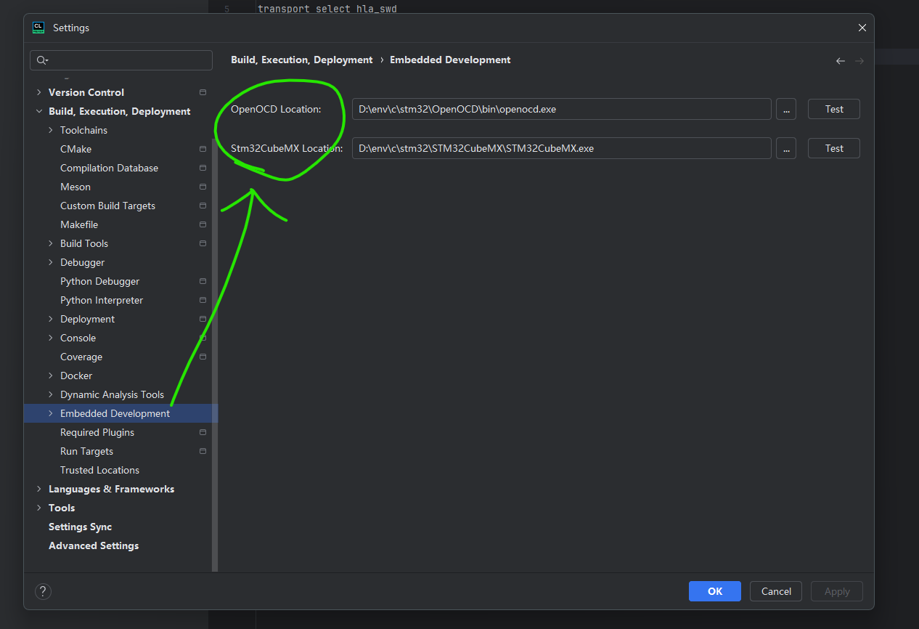Open the help question mark icon
Viewport: 919px width, 629px height.
pyautogui.click(x=43, y=591)
